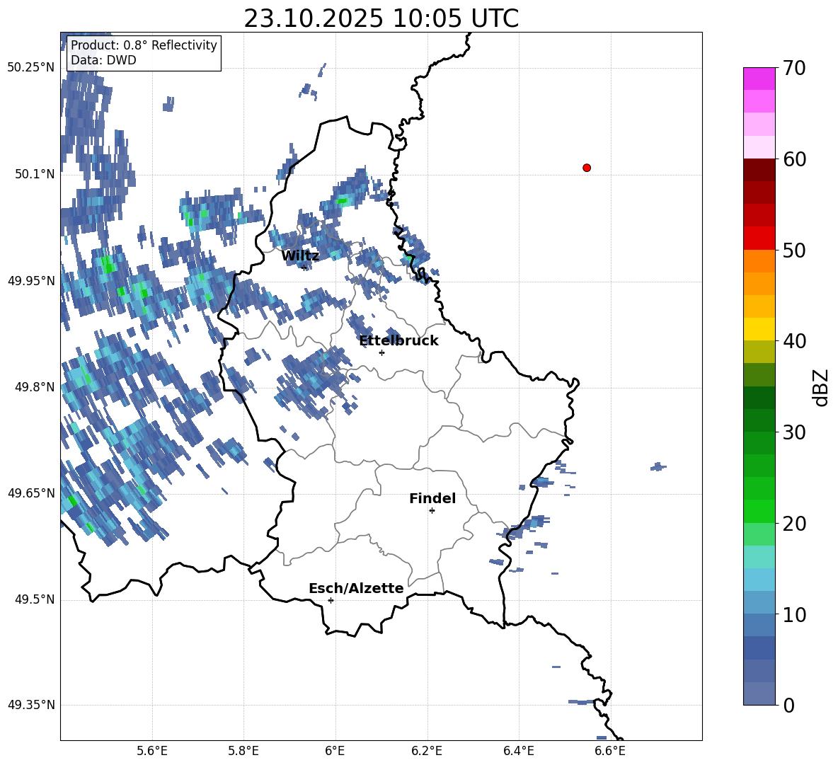Click the Findel city label
The width and height of the screenshot is (838, 765).
point(432,499)
